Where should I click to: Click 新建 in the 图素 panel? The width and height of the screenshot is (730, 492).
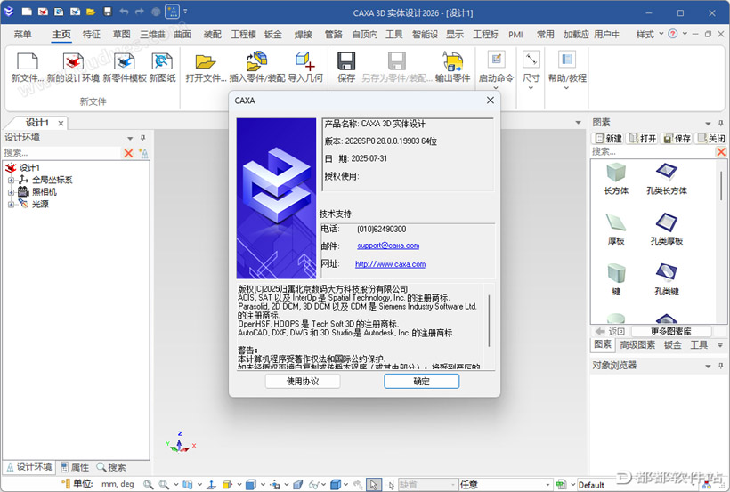[609, 138]
